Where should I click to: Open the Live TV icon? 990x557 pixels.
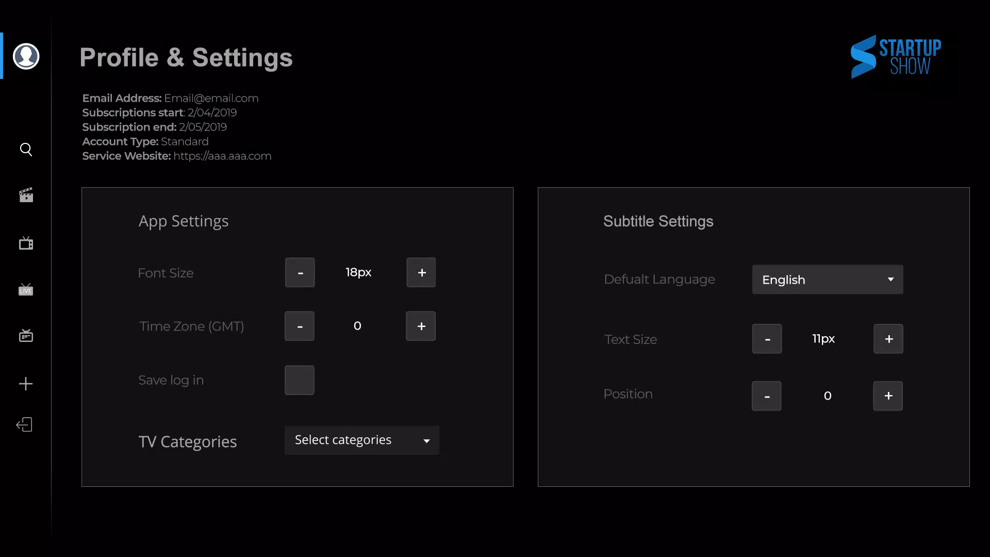point(26,289)
